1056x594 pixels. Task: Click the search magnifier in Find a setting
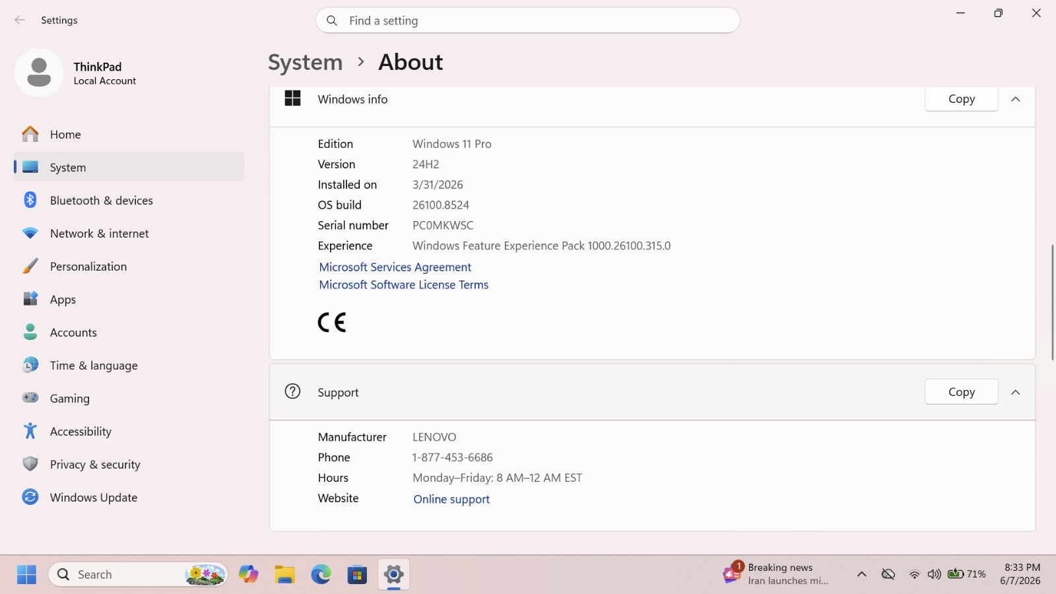[x=332, y=20]
